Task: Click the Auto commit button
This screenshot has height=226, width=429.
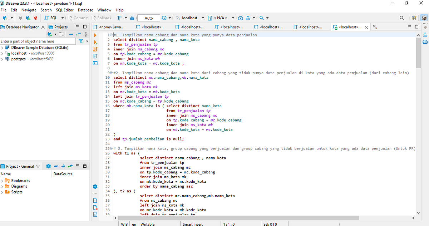Action: point(148,18)
